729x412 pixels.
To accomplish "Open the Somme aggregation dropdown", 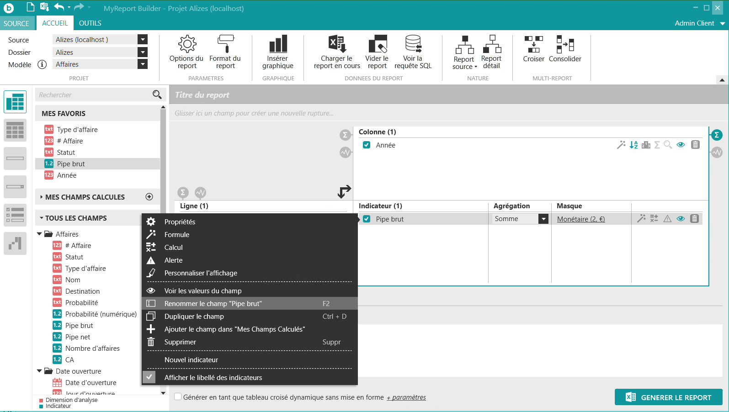I will pyautogui.click(x=543, y=219).
